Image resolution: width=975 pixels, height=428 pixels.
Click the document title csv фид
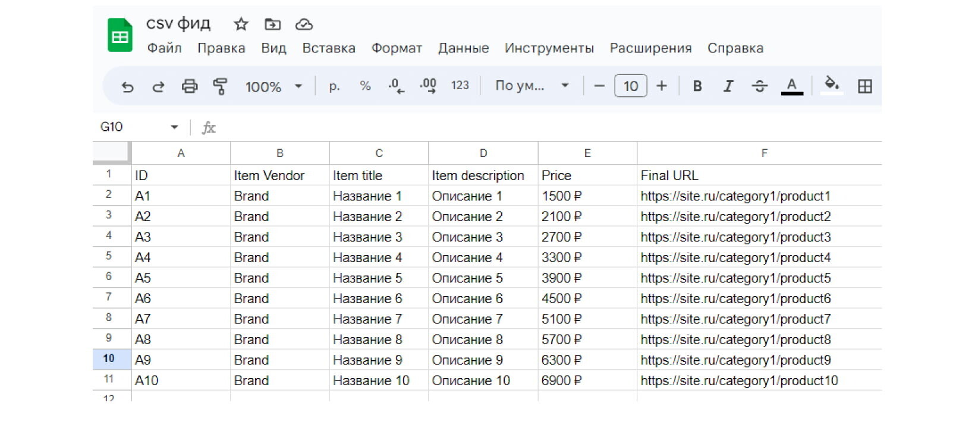tap(178, 24)
